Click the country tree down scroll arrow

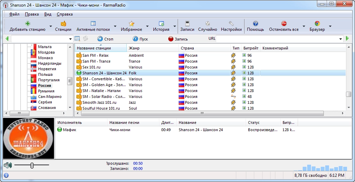[x=70, y=108]
